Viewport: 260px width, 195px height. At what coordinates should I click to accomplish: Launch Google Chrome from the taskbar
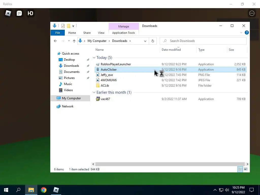pos(44,190)
